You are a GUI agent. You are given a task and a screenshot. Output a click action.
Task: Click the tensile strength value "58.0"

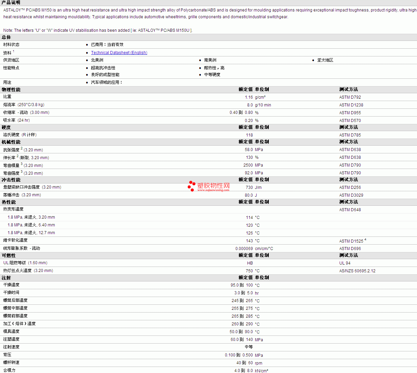249,150
